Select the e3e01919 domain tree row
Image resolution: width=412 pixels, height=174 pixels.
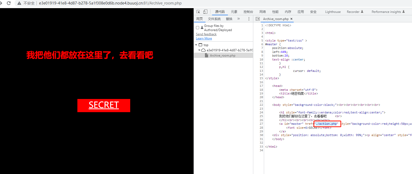223,50
